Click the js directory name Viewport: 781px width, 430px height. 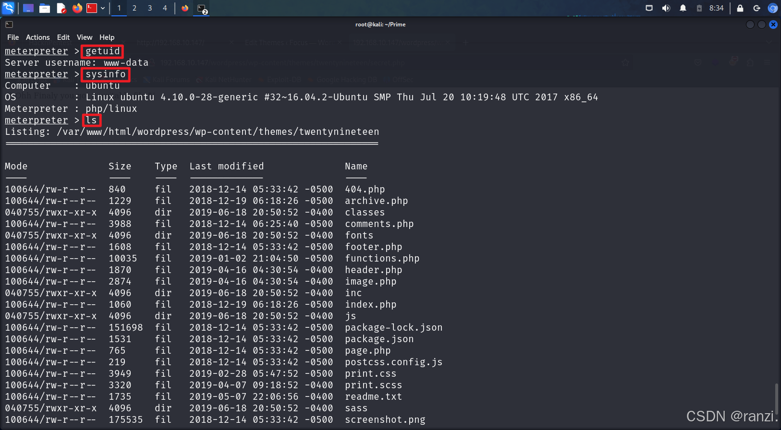pos(350,316)
